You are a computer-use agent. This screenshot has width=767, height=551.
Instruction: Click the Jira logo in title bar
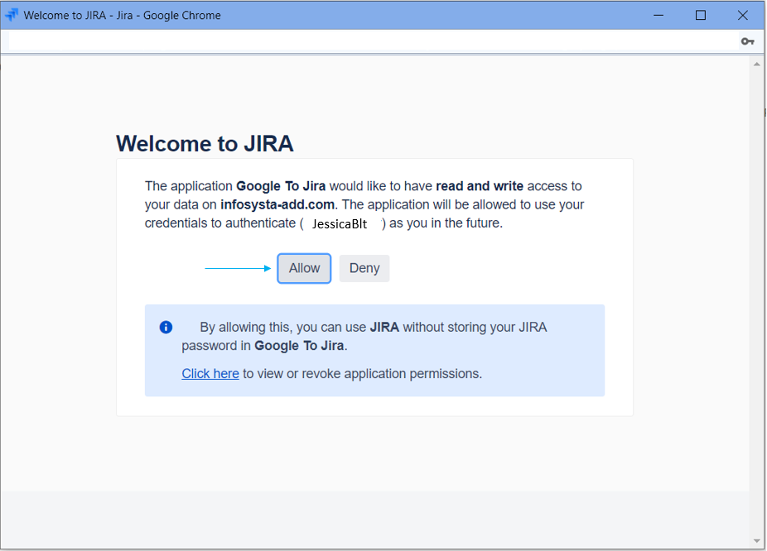tap(12, 15)
